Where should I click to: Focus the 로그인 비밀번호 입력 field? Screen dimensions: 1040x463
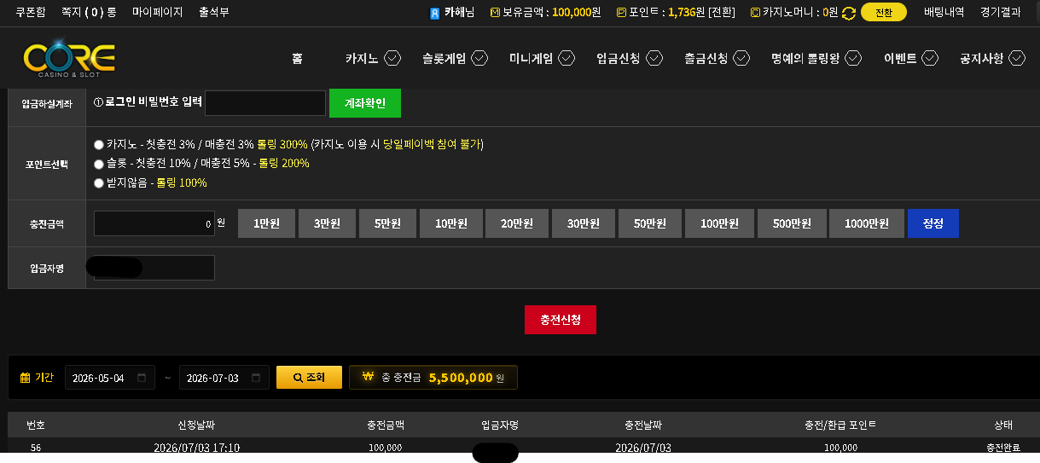point(265,103)
